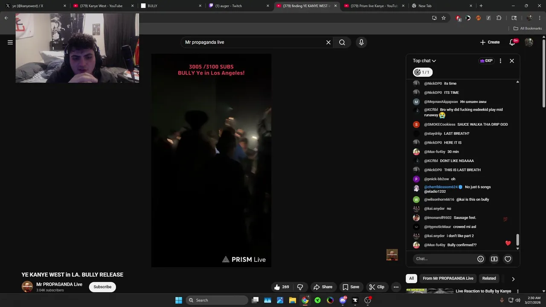This screenshot has width=546, height=307.
Task: Click the live chat scrollbar thumb
Action: click(518, 240)
